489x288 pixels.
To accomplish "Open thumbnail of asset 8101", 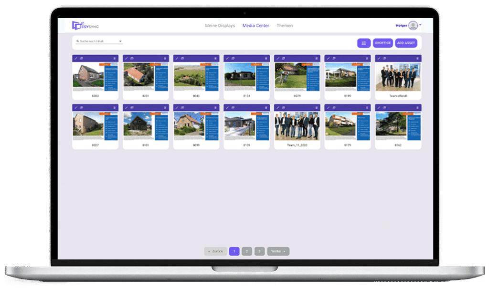I will pyautogui.click(x=146, y=126).
